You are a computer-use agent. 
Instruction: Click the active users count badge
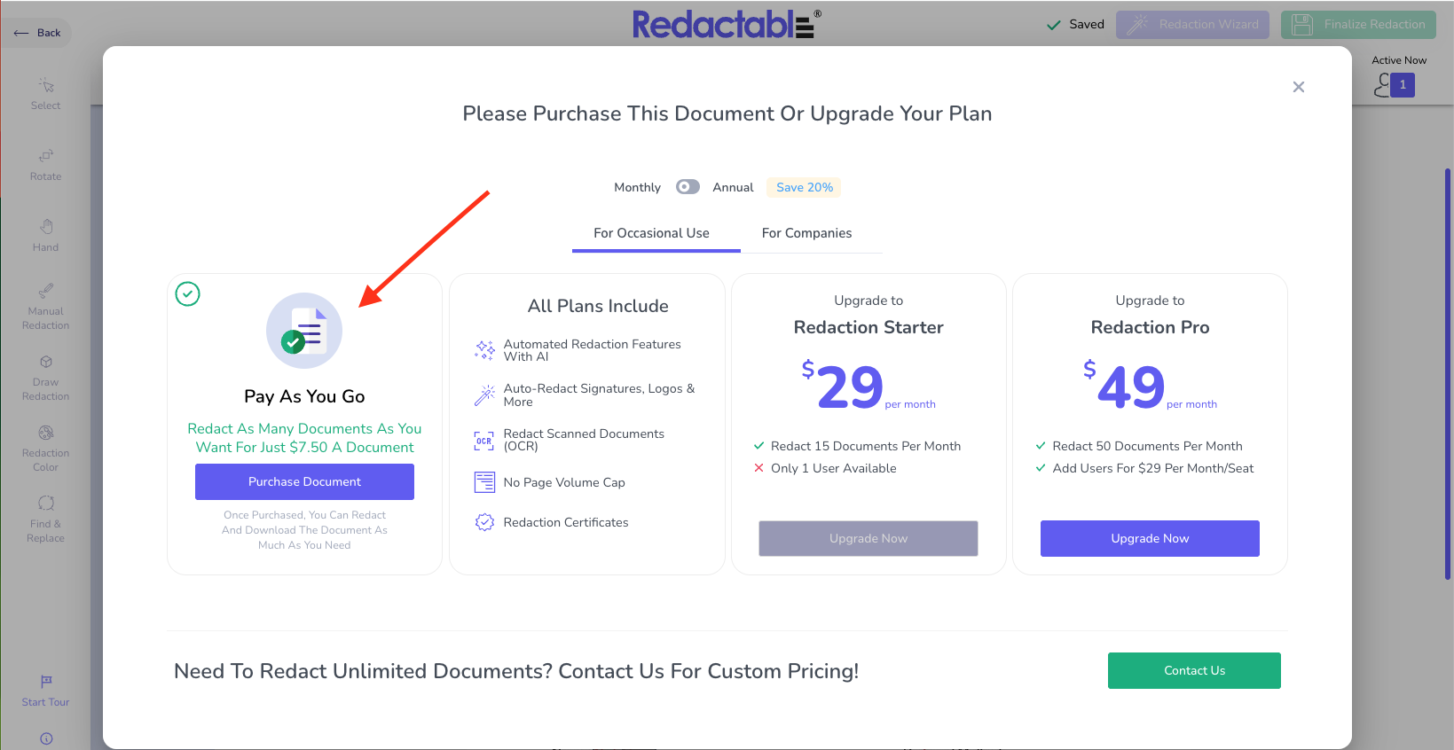(1403, 85)
